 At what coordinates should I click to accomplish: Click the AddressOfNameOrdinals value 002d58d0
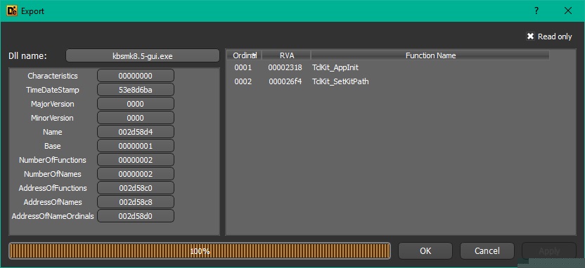click(x=136, y=216)
